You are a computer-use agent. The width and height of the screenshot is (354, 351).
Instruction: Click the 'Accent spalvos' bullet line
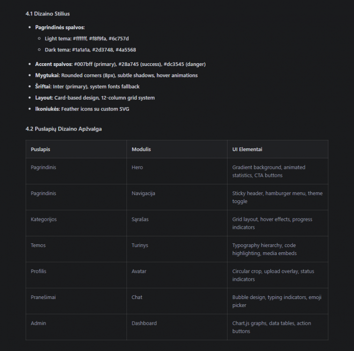120,64
